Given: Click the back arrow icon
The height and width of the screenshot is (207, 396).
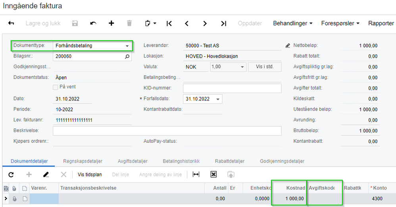Looking at the screenshot, I should [11, 23].
